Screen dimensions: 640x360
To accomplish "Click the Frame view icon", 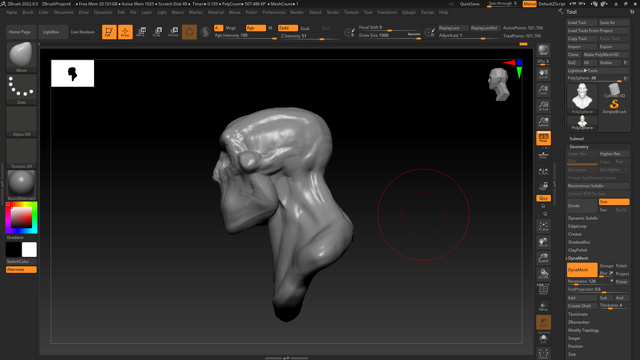I will tap(543, 227).
